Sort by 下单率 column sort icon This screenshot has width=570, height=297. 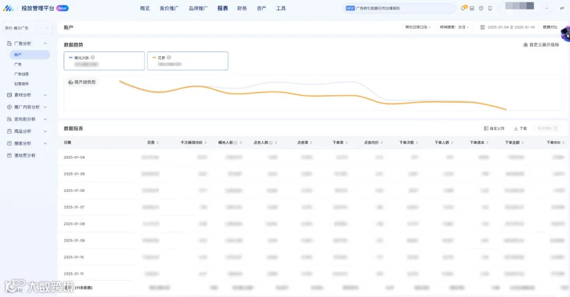pos(346,143)
